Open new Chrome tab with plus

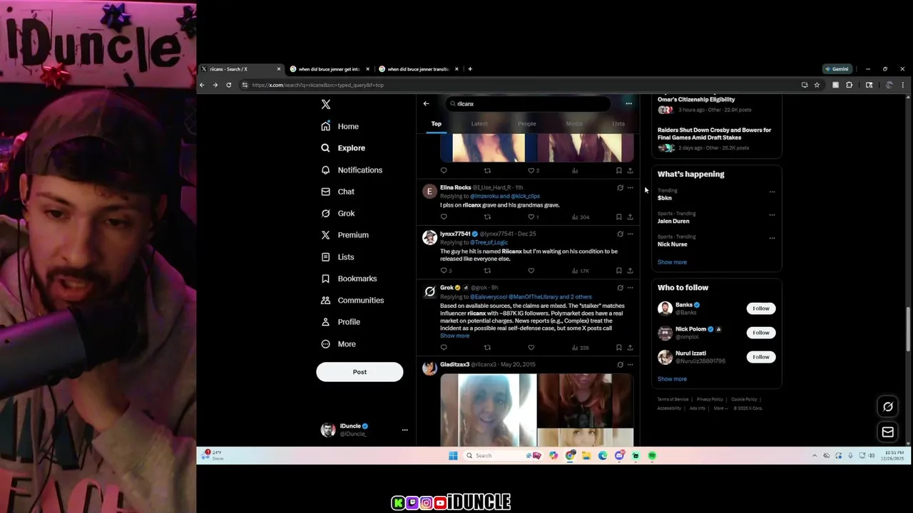pyautogui.click(x=469, y=69)
